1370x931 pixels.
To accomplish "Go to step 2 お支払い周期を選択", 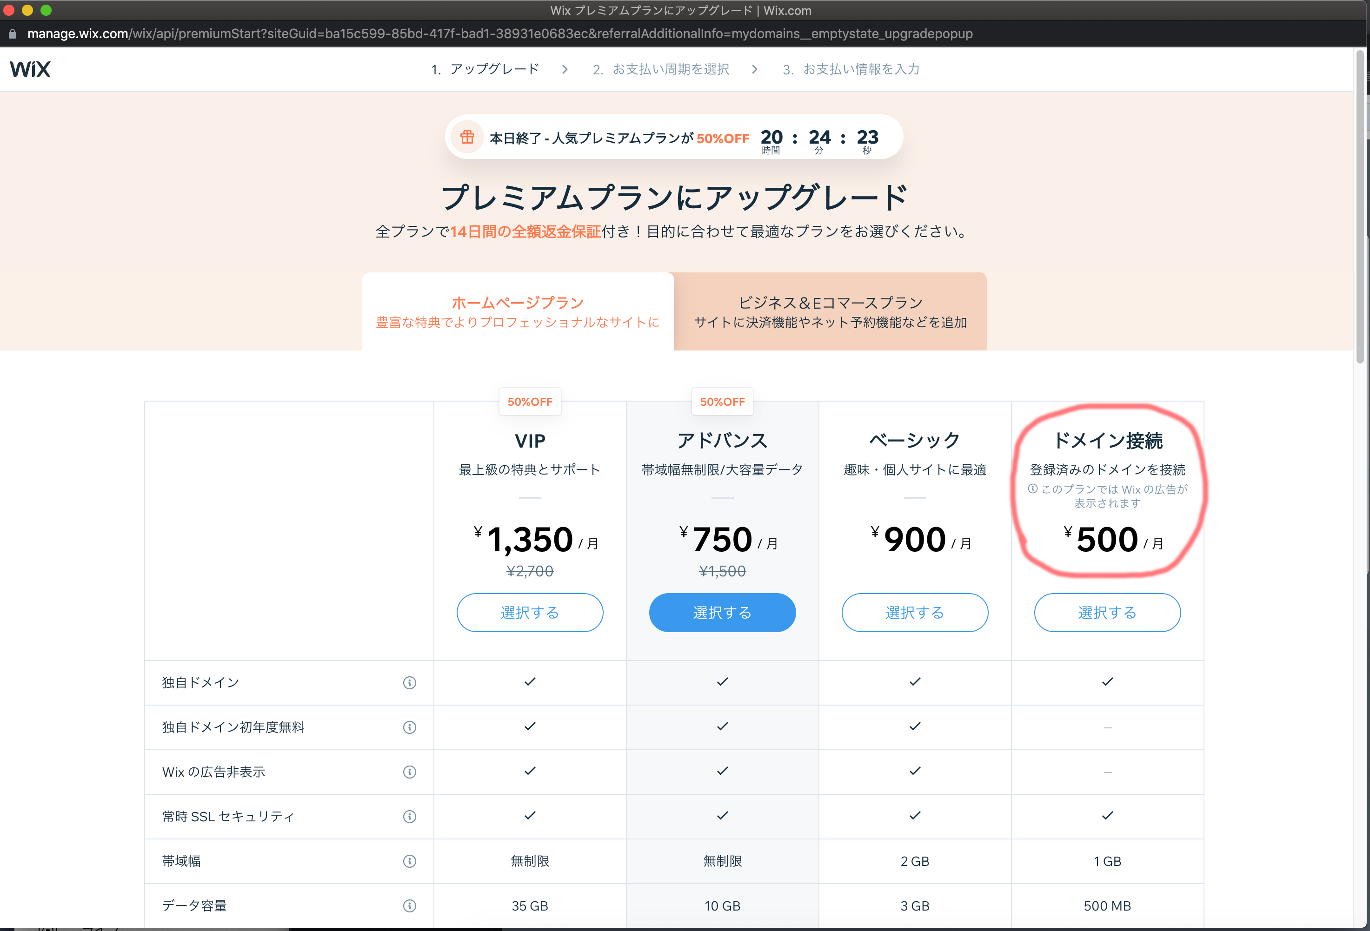I will [x=661, y=70].
